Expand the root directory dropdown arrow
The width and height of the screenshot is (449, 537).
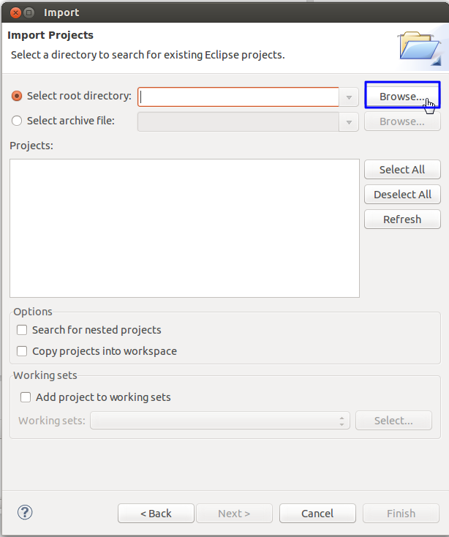[348, 97]
